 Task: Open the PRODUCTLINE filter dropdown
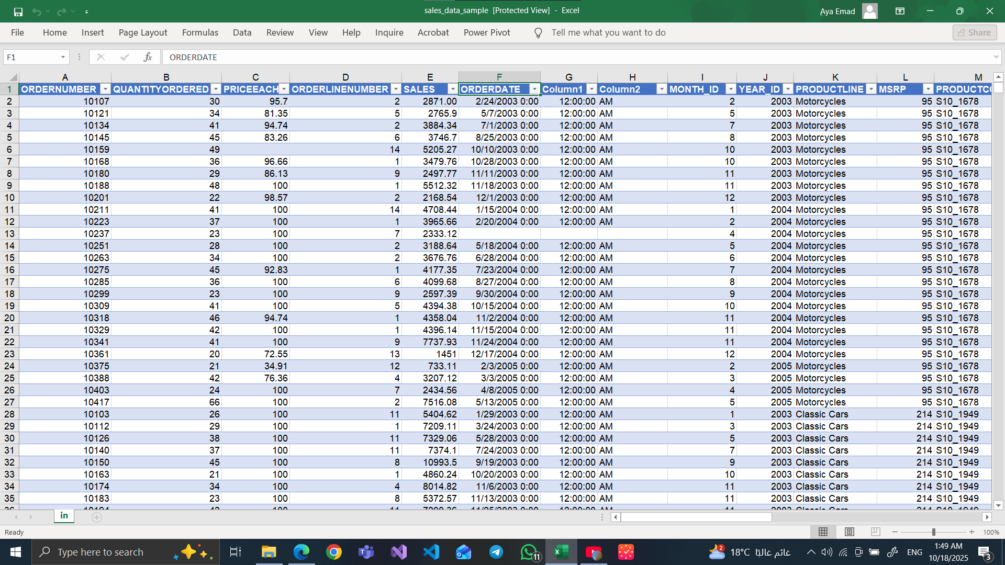(x=871, y=89)
